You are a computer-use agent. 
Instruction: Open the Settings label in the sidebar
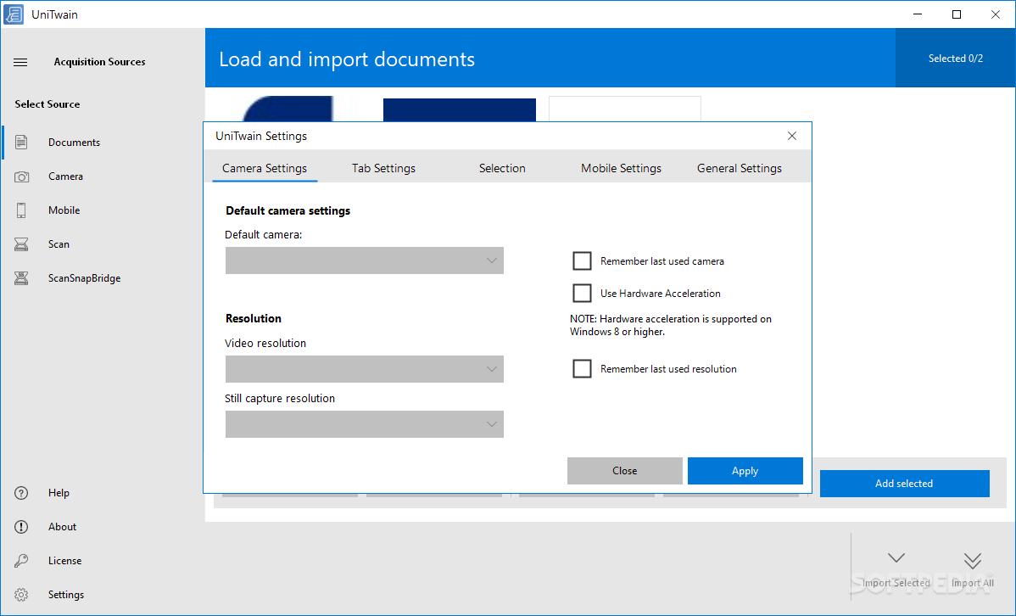tap(66, 595)
